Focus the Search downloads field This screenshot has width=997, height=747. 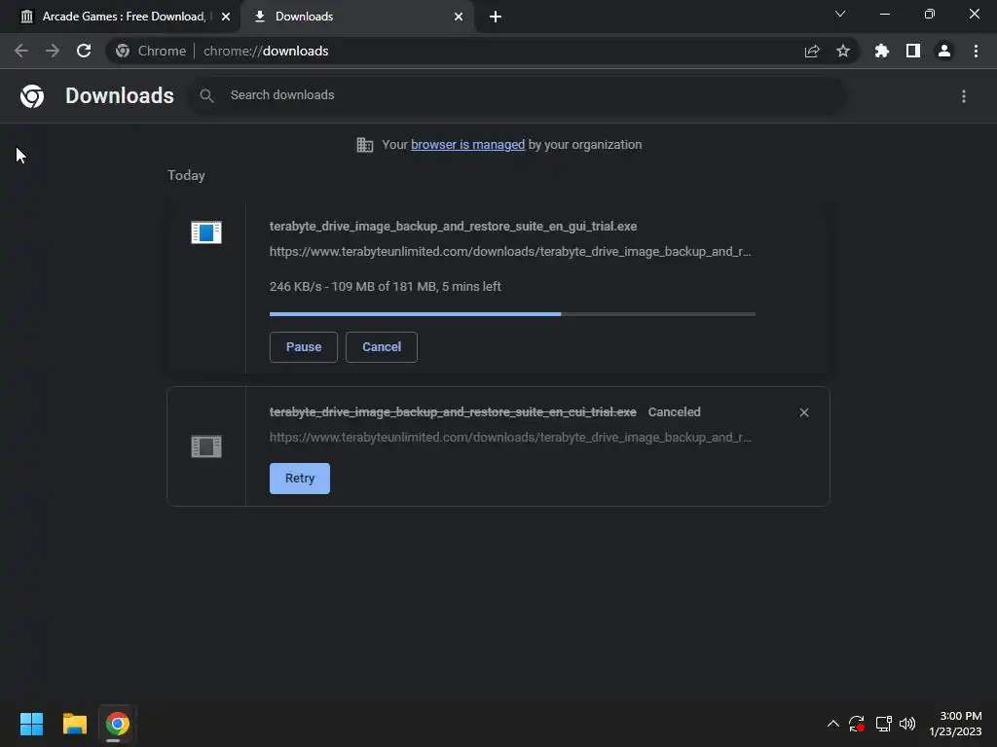coord(518,95)
